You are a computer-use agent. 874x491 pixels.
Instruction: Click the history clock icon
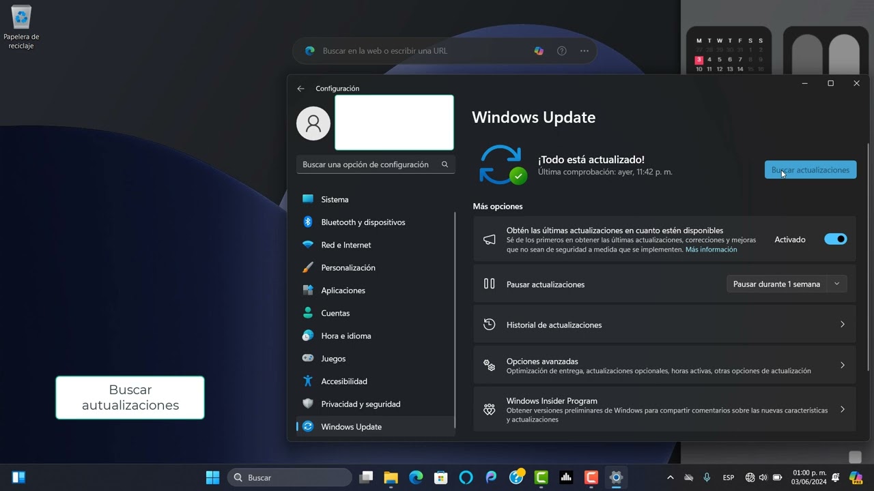[489, 325]
